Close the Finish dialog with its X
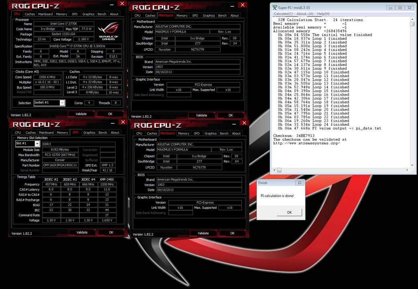This screenshot has width=418, height=289. coord(300,183)
